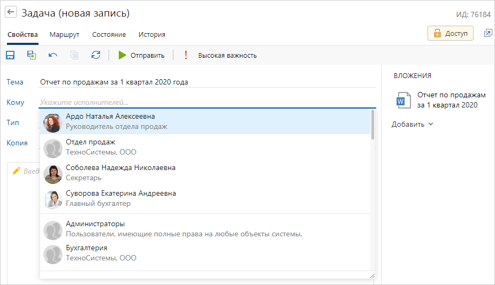The image size is (495, 285).
Task: Click the undo arrow icon
Action: [53, 55]
